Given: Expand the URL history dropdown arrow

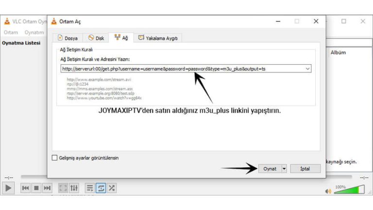Looking at the screenshot, I should pyautogui.click(x=307, y=69).
